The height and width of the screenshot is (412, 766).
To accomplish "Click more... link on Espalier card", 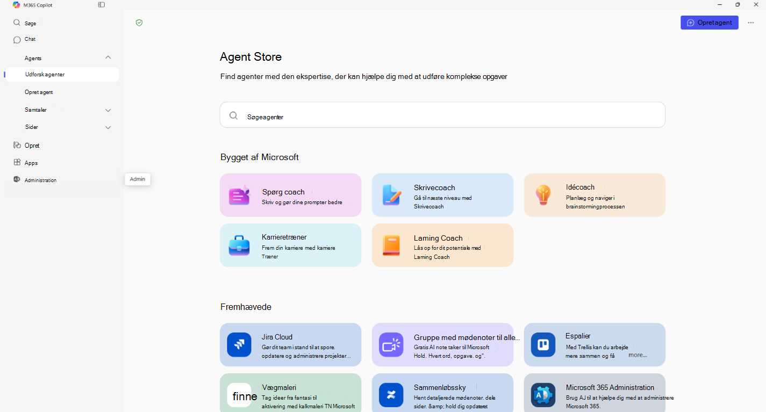I will click(638, 355).
